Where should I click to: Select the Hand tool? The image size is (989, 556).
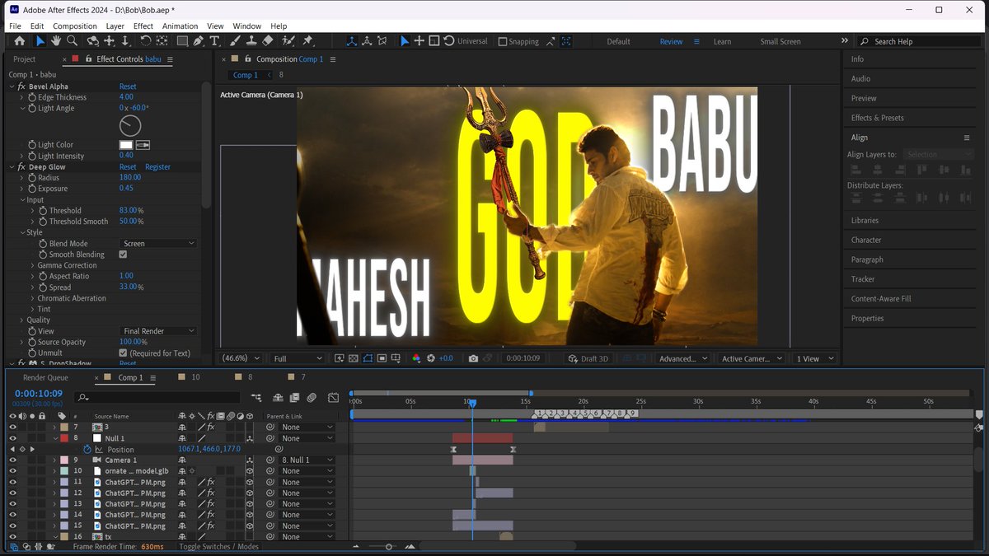[56, 41]
